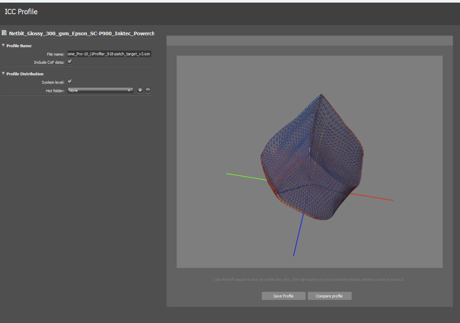Viewport: 460px width, 323px height.
Task: Click the center of the 3D gamut mesh
Action: [x=311, y=157]
